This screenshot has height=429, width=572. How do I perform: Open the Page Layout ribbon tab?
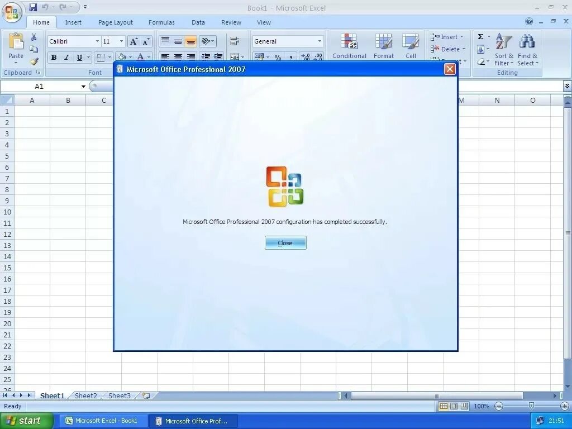tap(115, 22)
